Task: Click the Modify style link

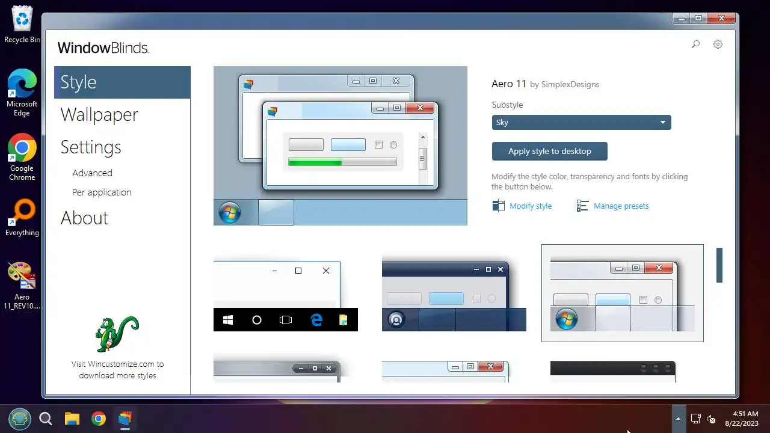Action: tap(531, 206)
